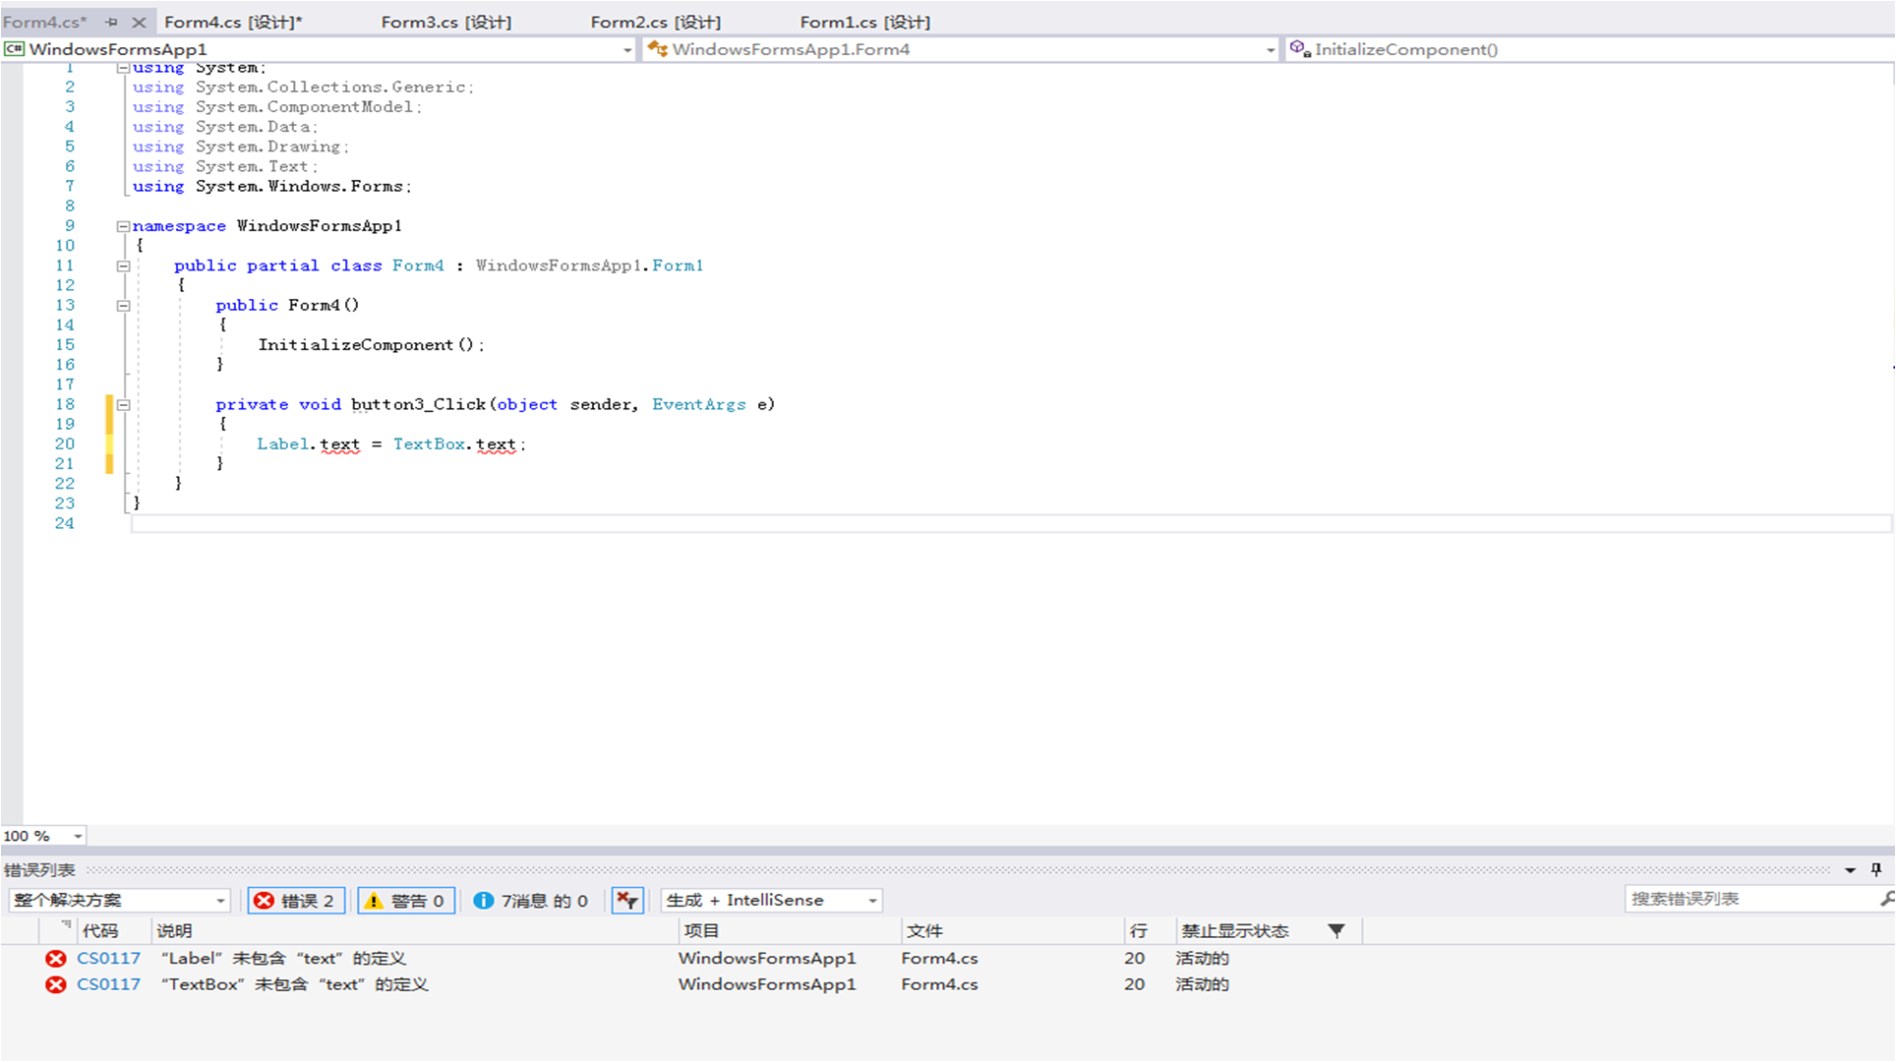The height and width of the screenshot is (1062, 1896).
Task: Click button3_Click method name on line 18
Action: pyautogui.click(x=418, y=404)
